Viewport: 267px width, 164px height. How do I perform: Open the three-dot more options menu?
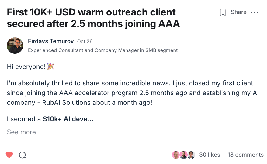pos(255,12)
